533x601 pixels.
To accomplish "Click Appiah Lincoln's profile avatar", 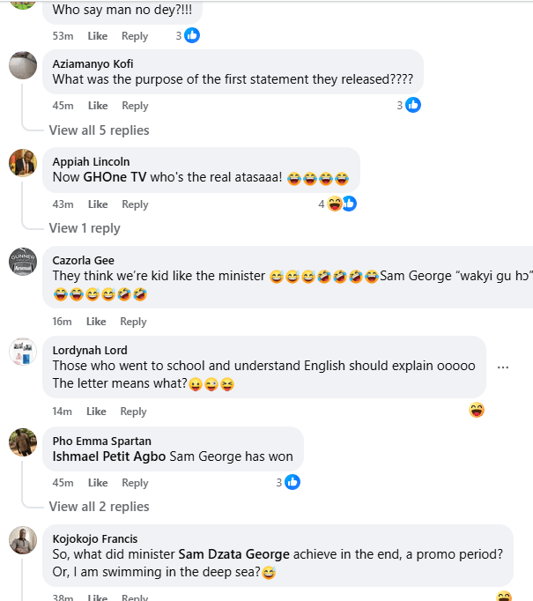I will (23, 163).
